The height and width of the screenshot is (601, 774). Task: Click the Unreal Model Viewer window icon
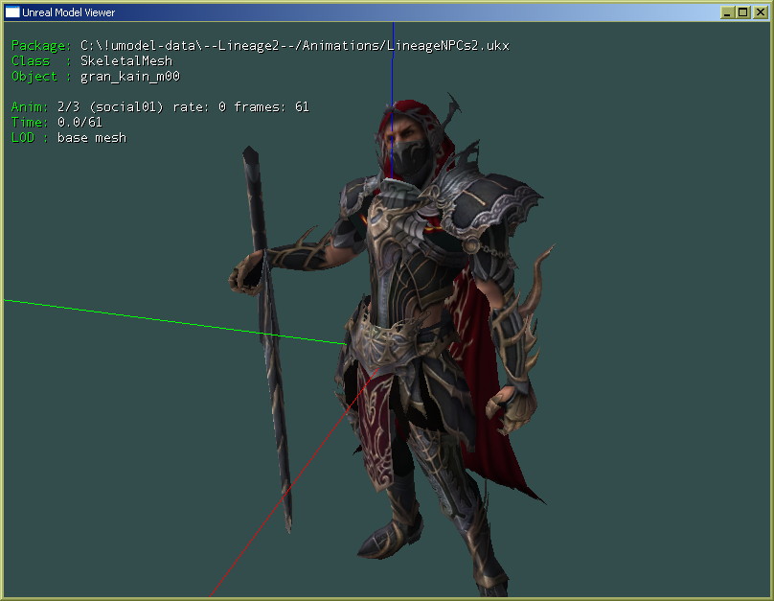pos(11,12)
